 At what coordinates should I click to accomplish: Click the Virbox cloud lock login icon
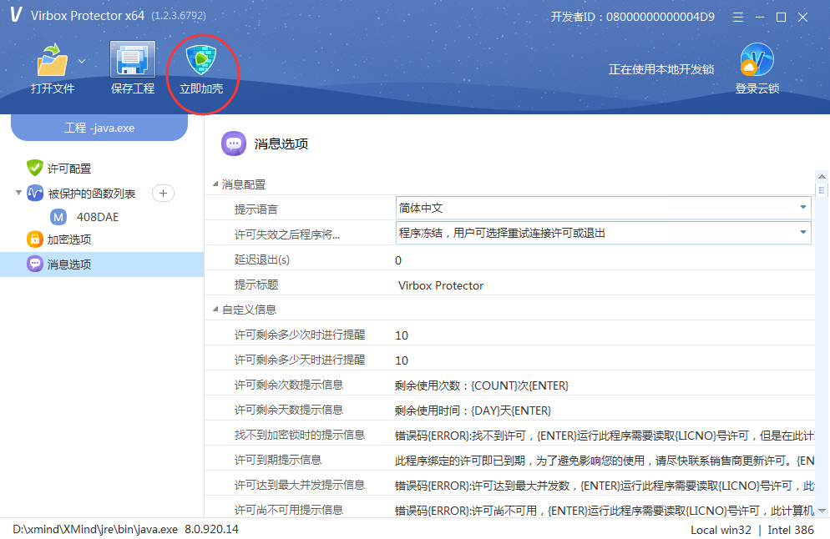click(757, 59)
